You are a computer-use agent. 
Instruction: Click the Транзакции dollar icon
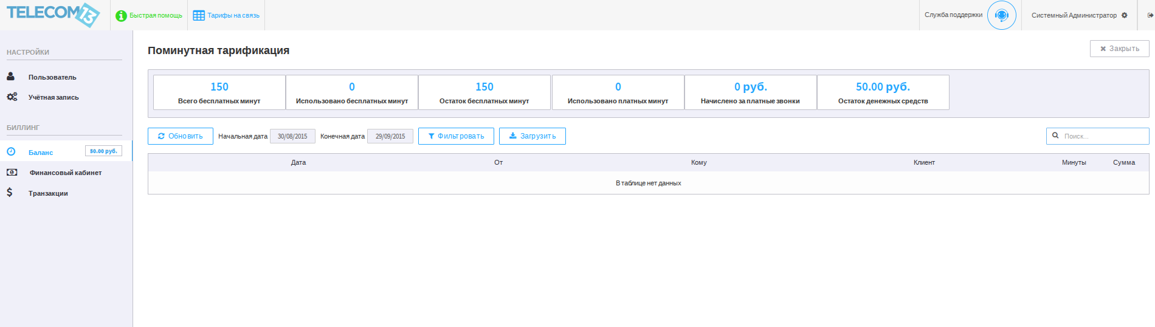pos(10,192)
